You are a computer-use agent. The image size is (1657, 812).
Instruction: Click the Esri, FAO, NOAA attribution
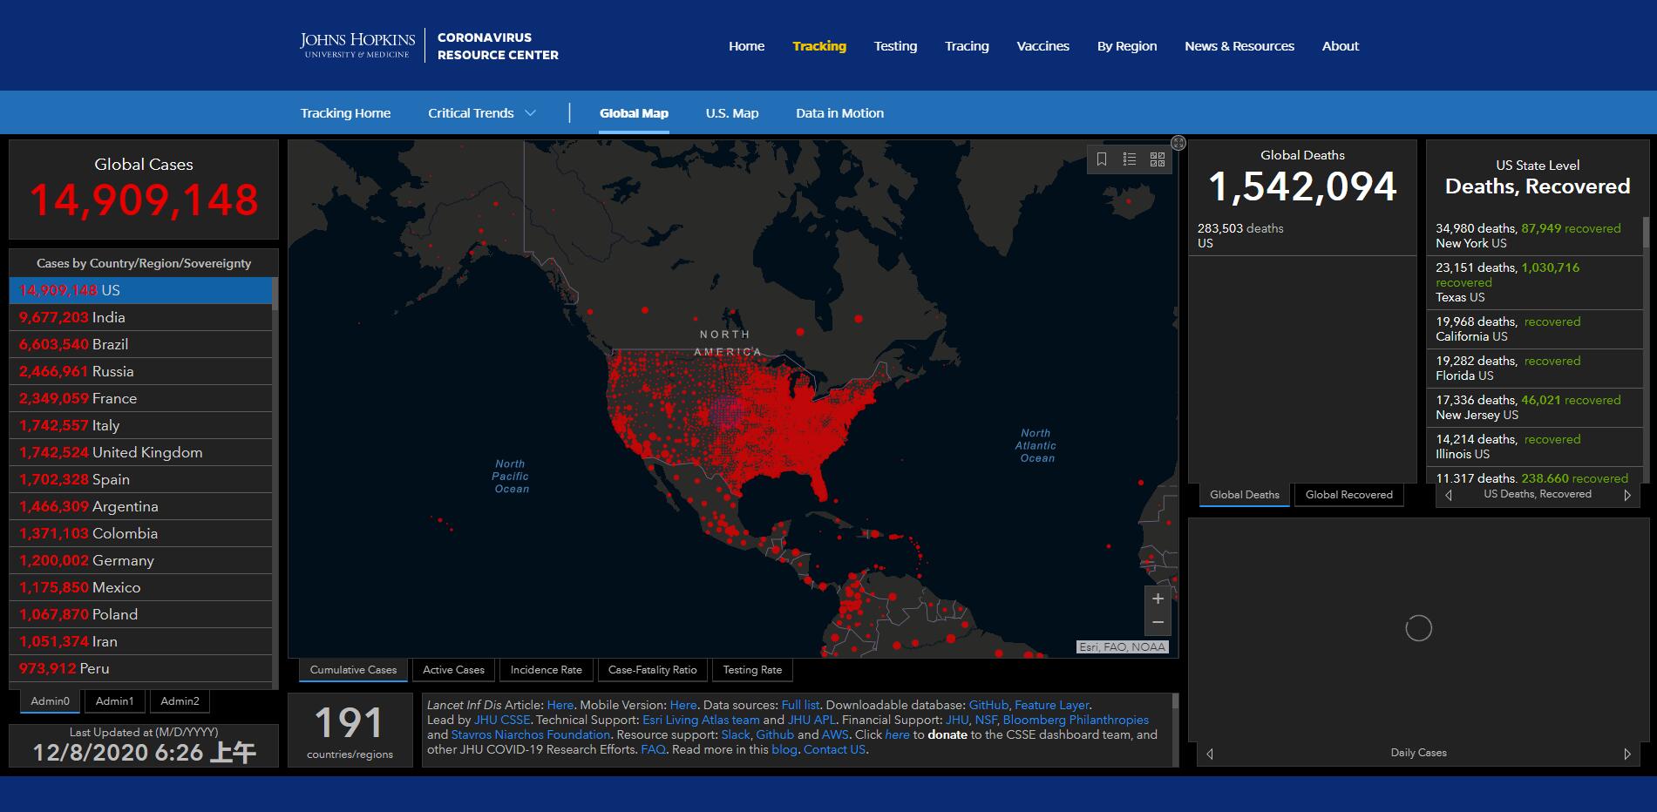pos(1122,647)
